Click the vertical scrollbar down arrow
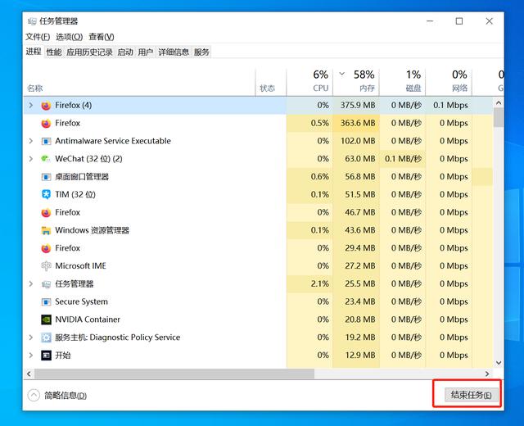The width and height of the screenshot is (524, 426). tap(499, 363)
